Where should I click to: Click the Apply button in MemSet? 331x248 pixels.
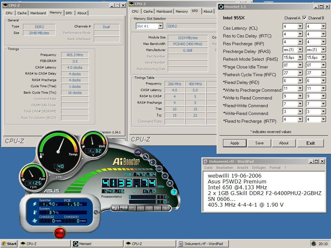click(x=235, y=143)
